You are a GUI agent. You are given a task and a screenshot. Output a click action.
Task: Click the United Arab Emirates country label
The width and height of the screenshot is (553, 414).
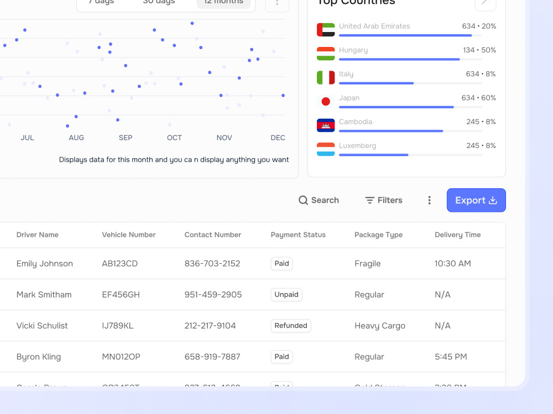(374, 26)
